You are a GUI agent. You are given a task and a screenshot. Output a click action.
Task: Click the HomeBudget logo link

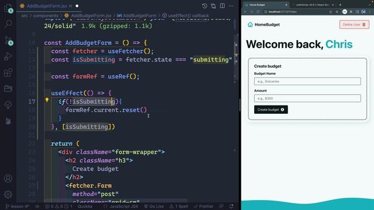(x=264, y=24)
